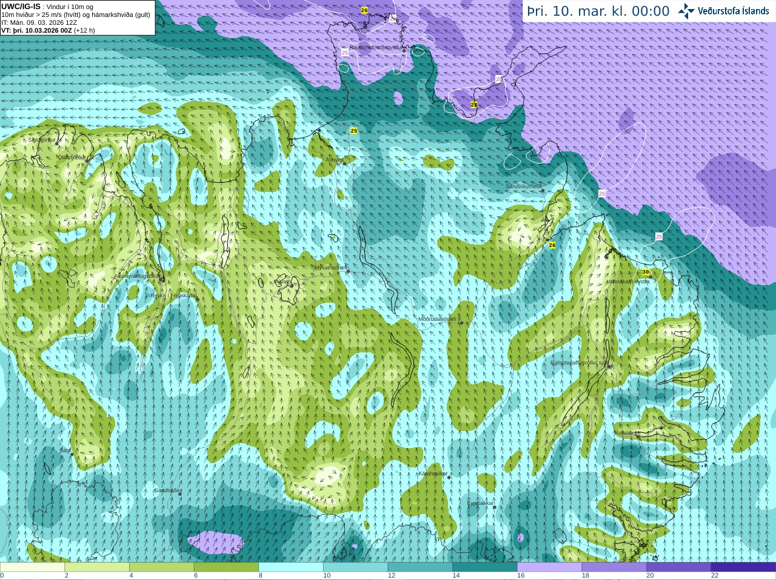Click the Kollaleira station label
The image size is (776, 580).
pyautogui.click(x=626, y=433)
